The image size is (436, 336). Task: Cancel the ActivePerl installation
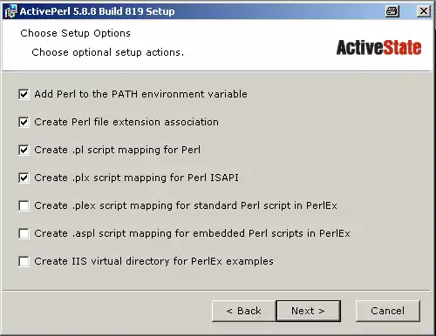(388, 311)
